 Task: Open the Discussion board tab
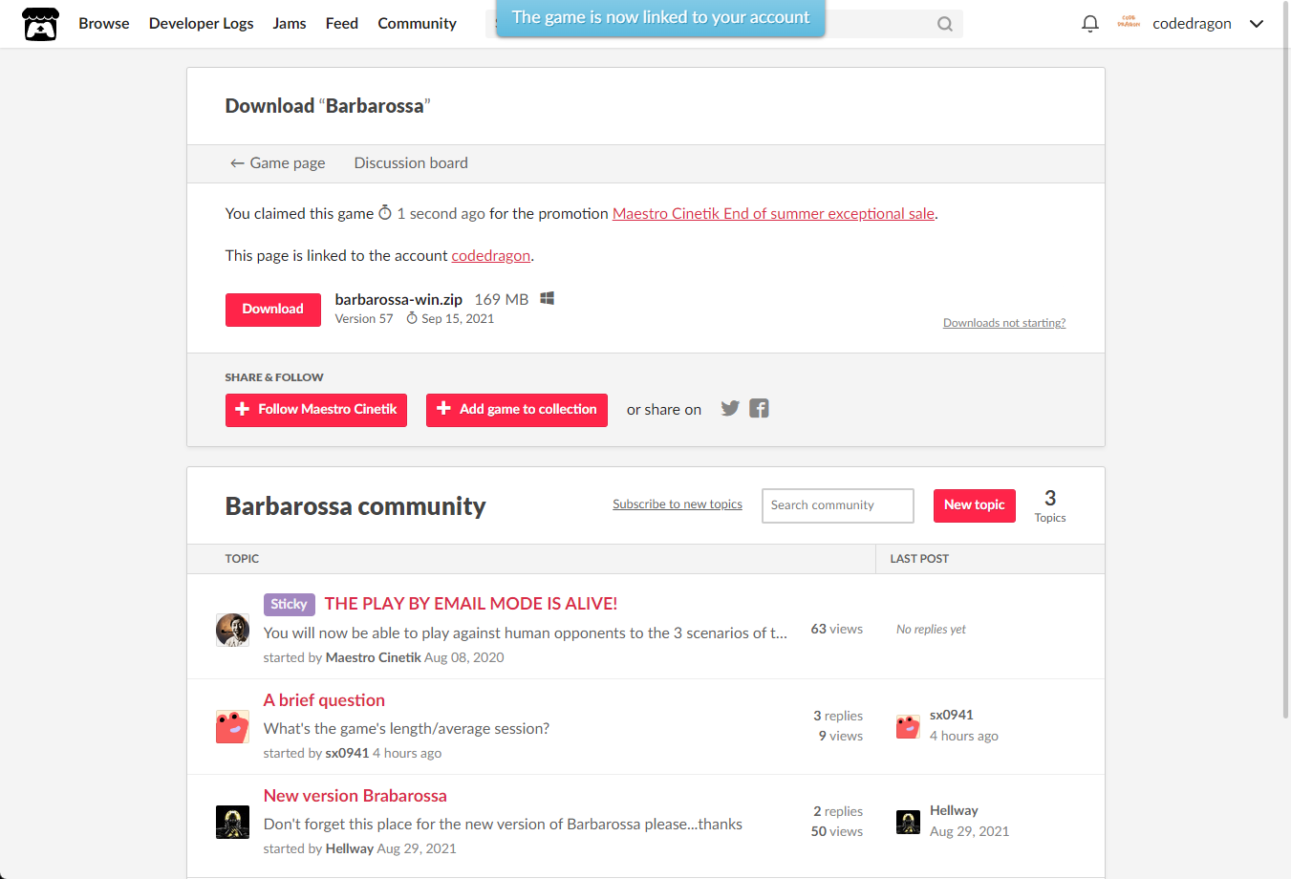pyautogui.click(x=411, y=163)
